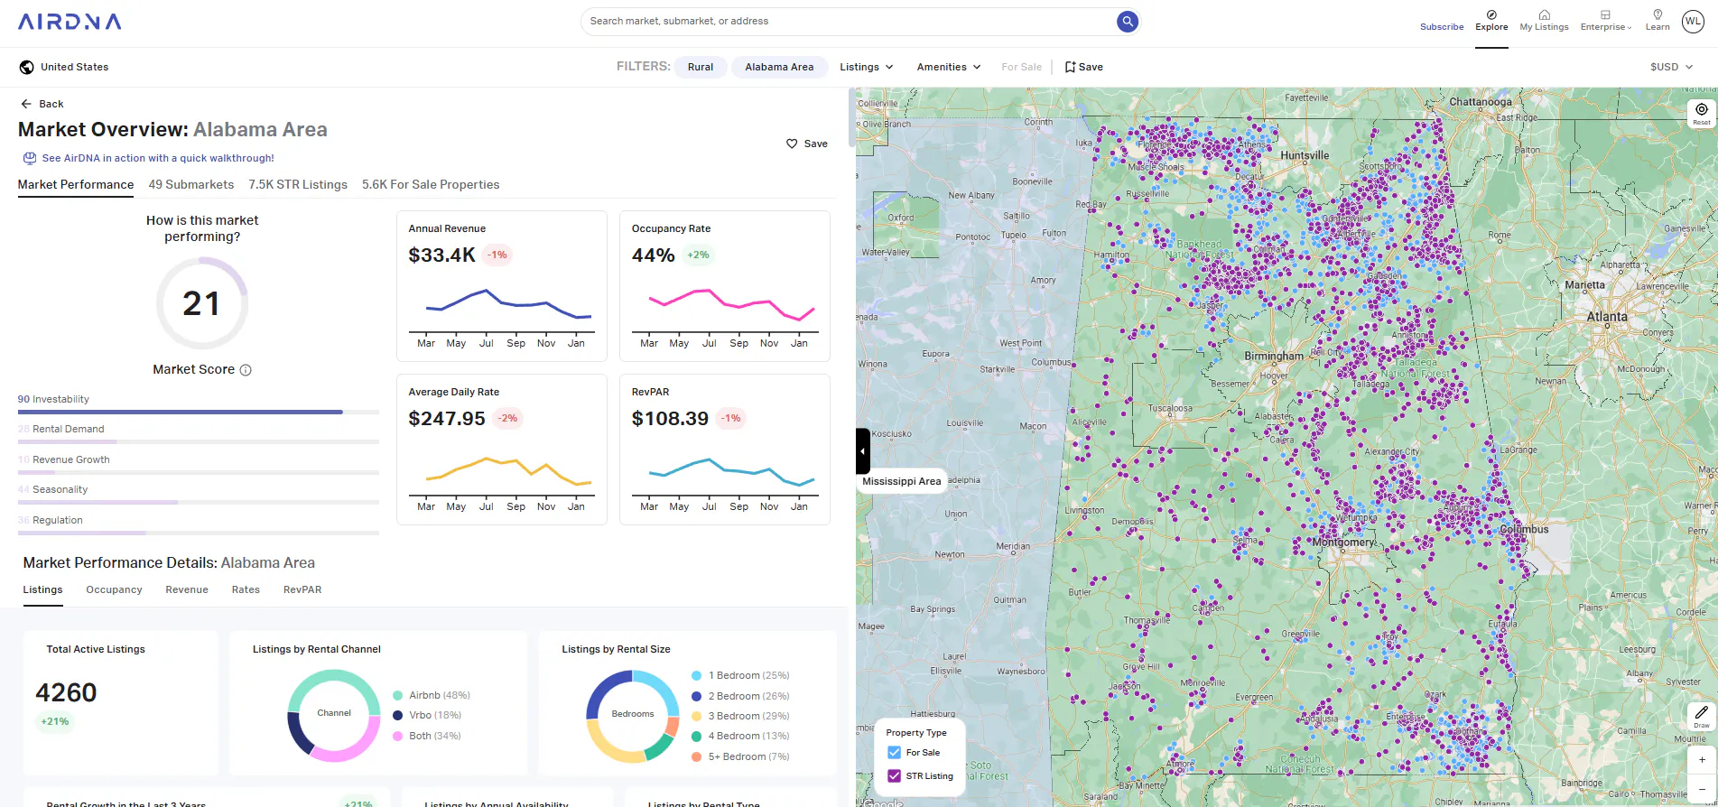Switch to Market Performance tab
This screenshot has width=1718, height=807.
click(76, 184)
